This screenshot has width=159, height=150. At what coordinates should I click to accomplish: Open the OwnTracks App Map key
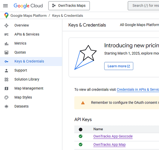110,145
